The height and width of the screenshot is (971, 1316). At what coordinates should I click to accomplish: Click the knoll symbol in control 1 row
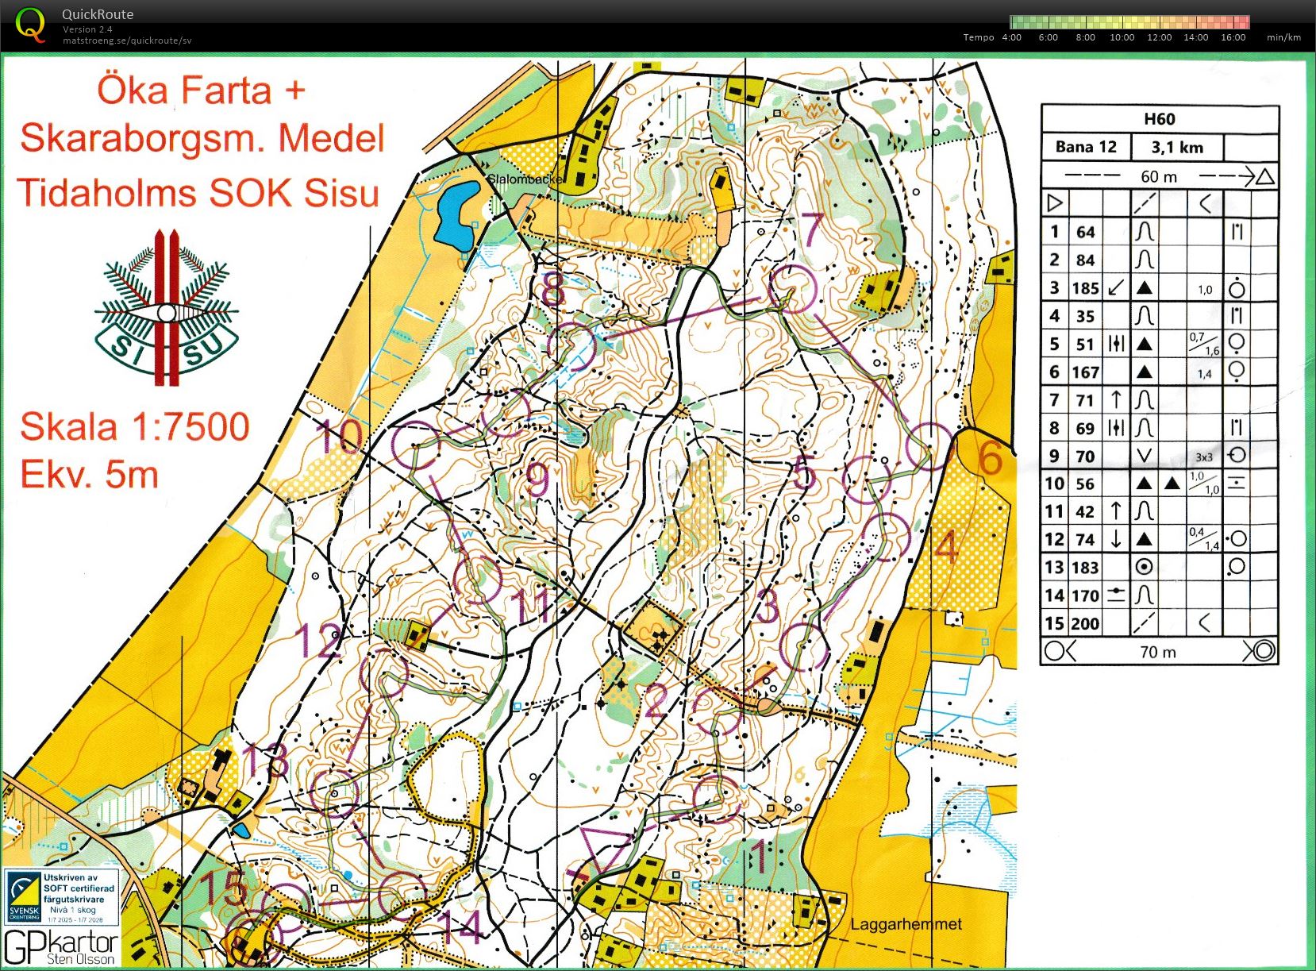(x=1145, y=233)
